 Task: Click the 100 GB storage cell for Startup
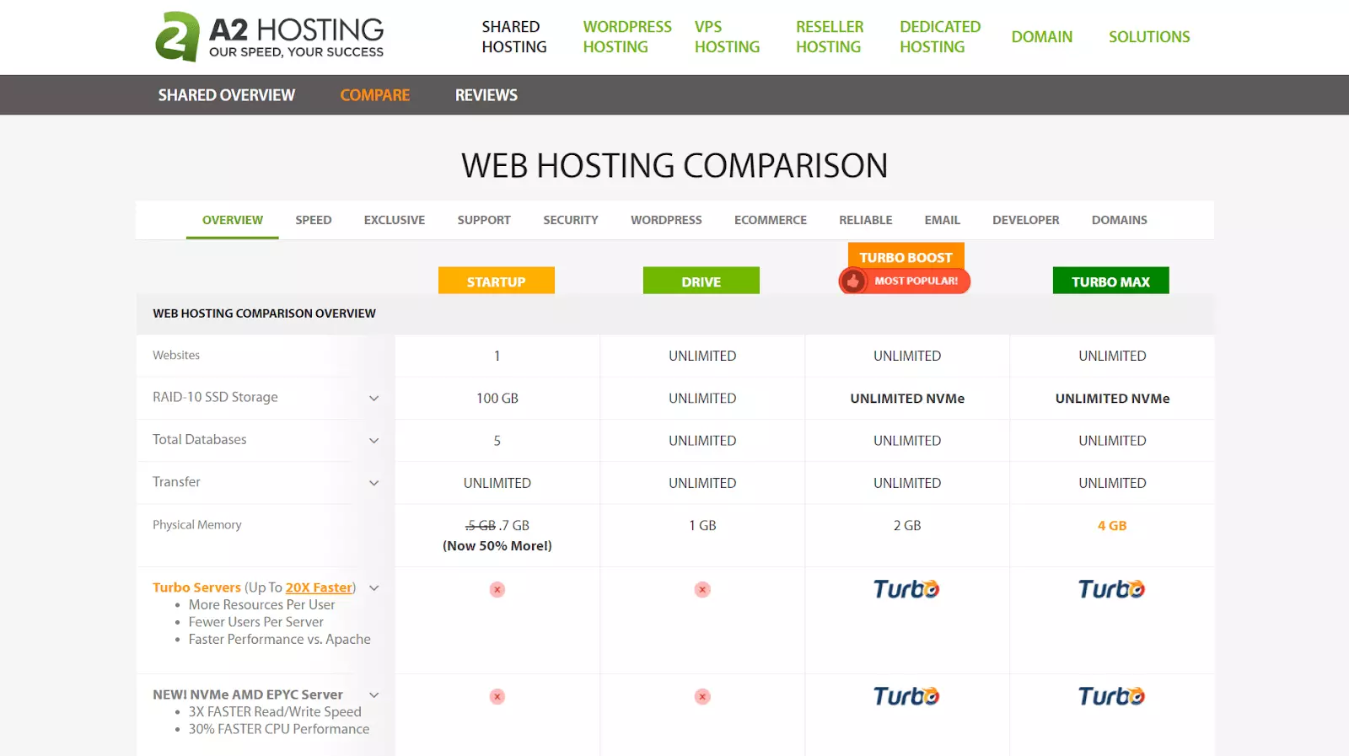point(497,398)
